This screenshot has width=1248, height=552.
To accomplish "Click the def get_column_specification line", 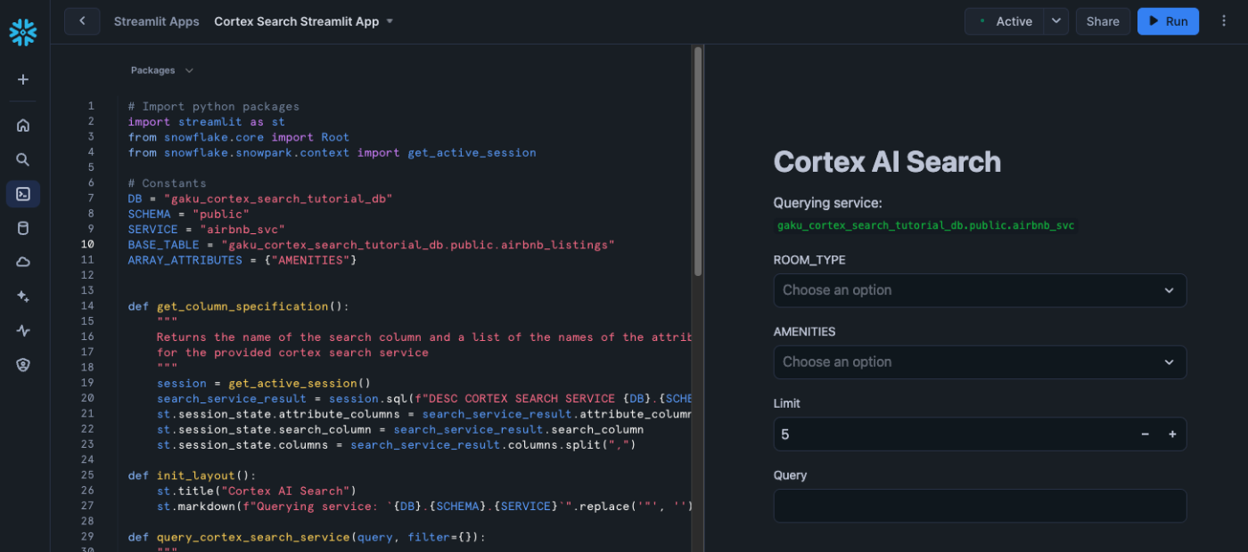I will coord(238,306).
